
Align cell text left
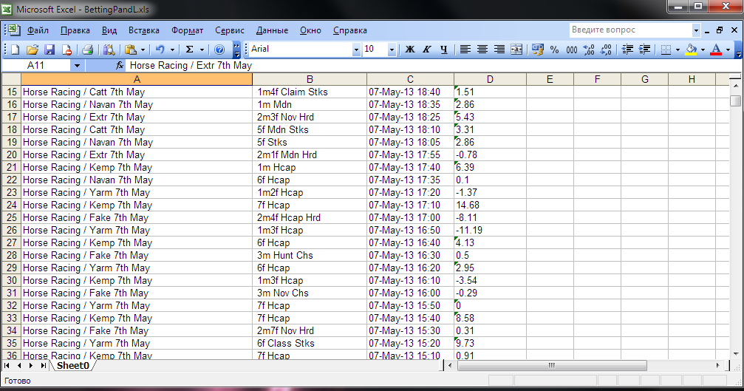(465, 50)
